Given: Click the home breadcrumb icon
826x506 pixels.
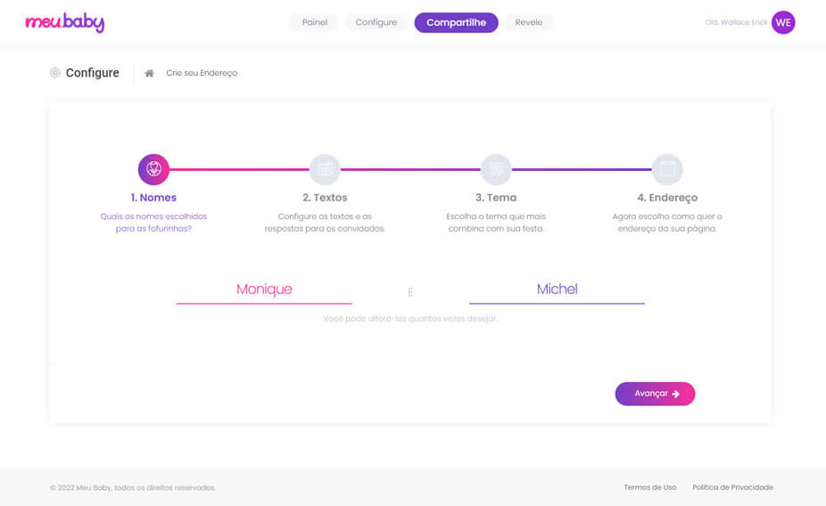Looking at the screenshot, I should (149, 73).
